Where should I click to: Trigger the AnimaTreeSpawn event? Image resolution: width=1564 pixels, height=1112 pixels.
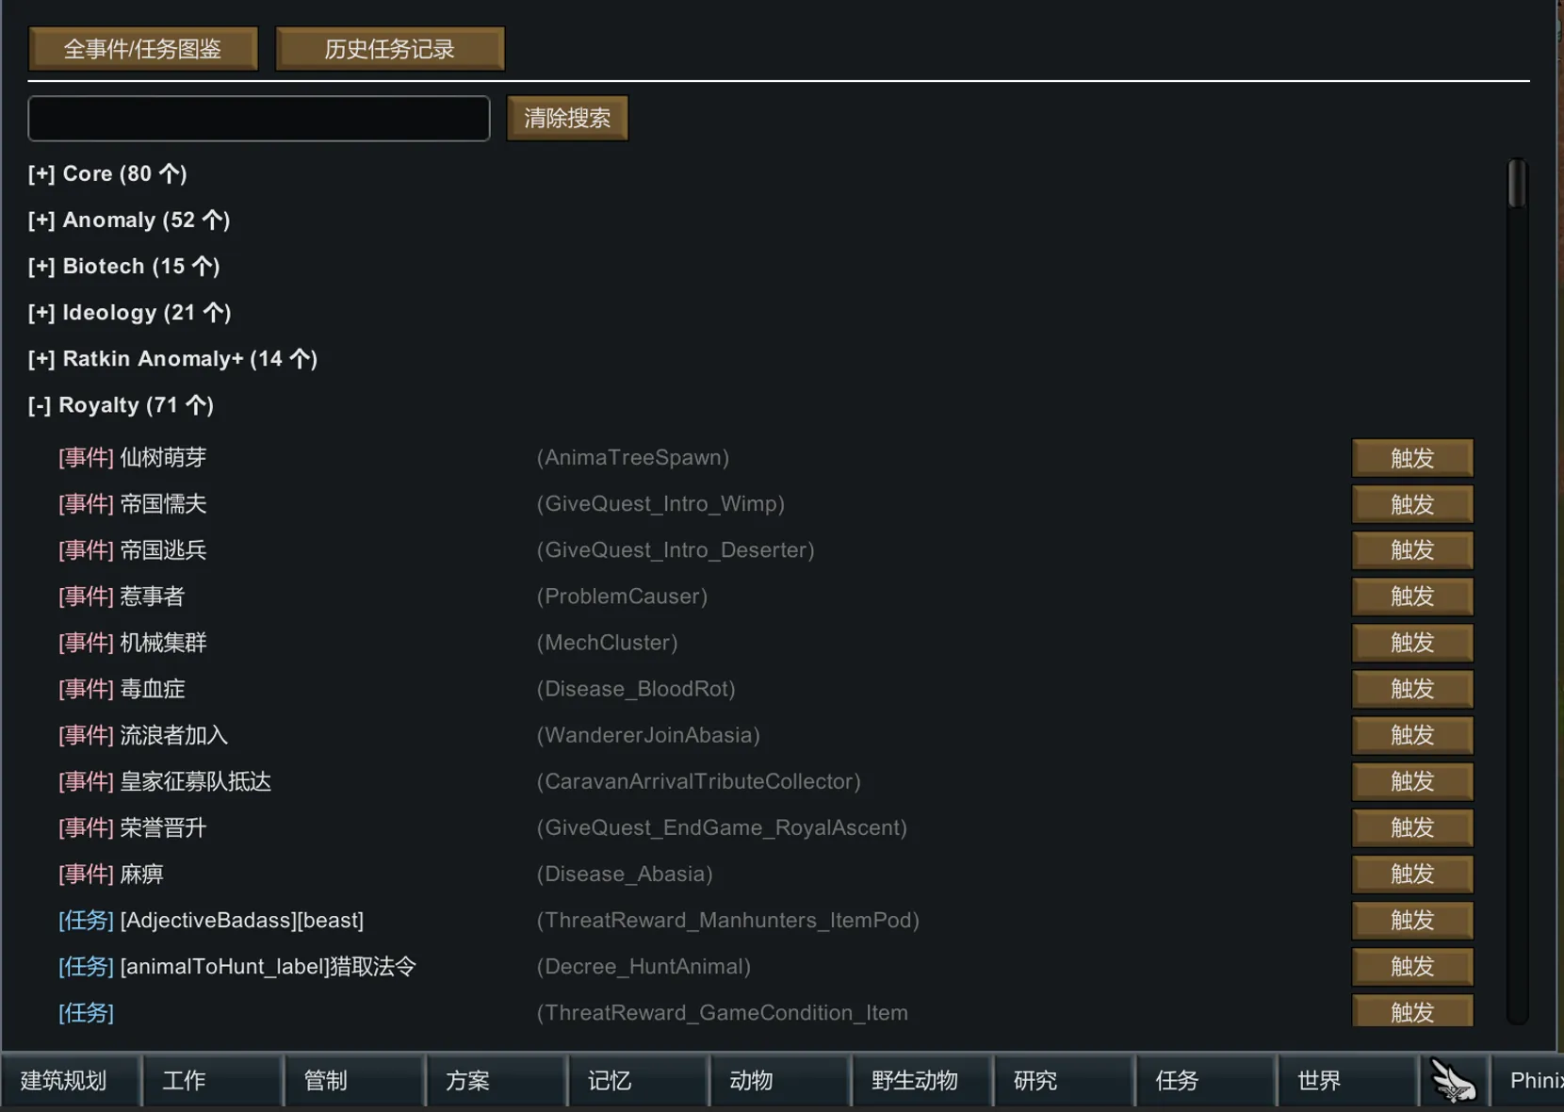coord(1411,458)
